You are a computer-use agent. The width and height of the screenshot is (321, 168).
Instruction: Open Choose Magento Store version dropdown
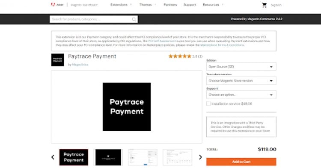(x=241, y=81)
